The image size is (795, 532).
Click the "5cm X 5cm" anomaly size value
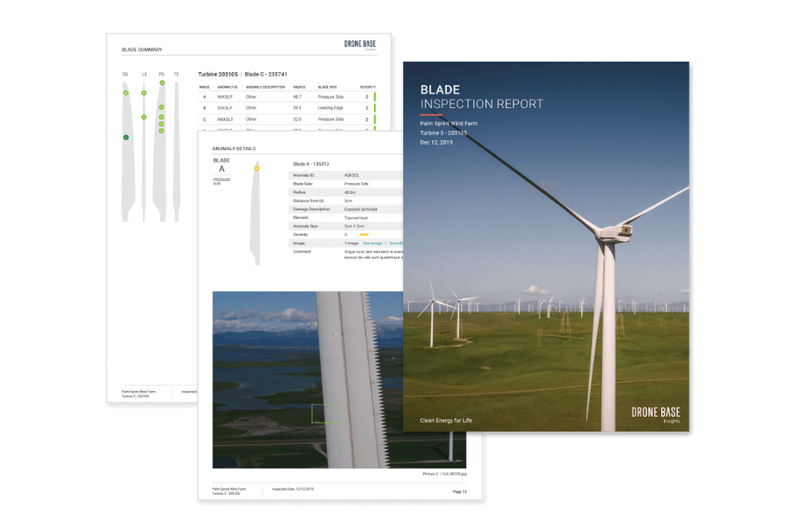355,226
